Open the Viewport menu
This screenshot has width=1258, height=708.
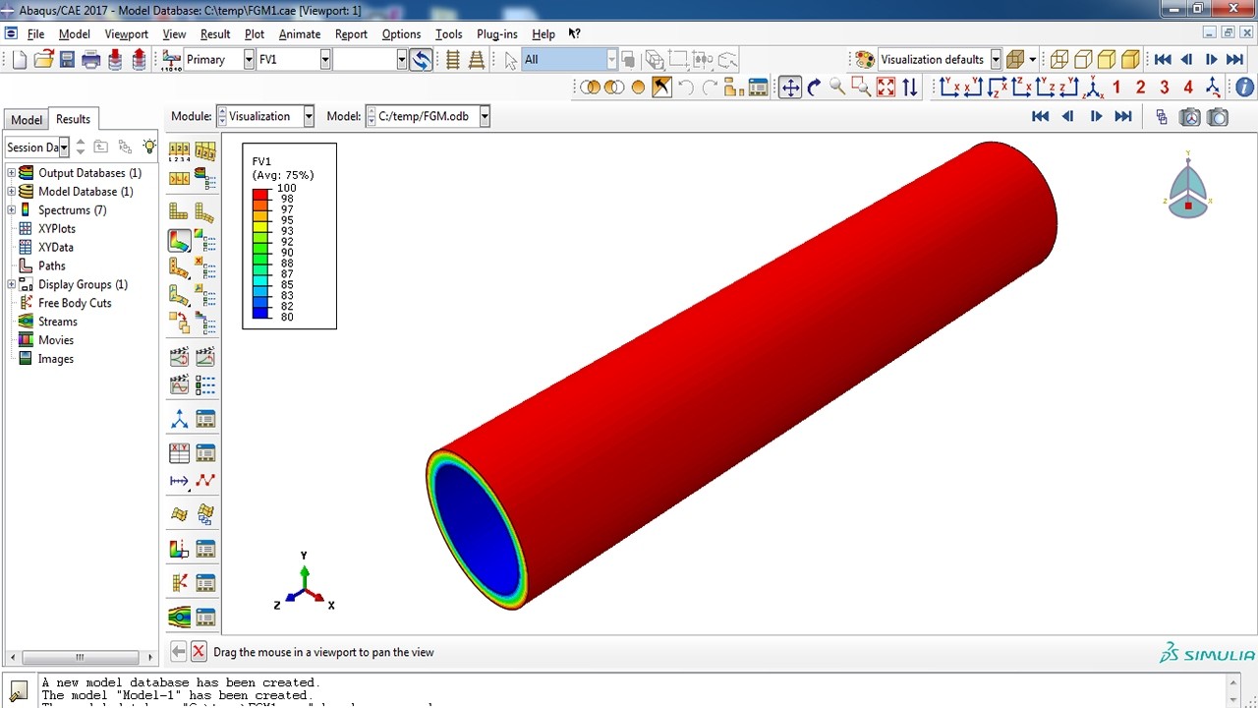click(126, 33)
